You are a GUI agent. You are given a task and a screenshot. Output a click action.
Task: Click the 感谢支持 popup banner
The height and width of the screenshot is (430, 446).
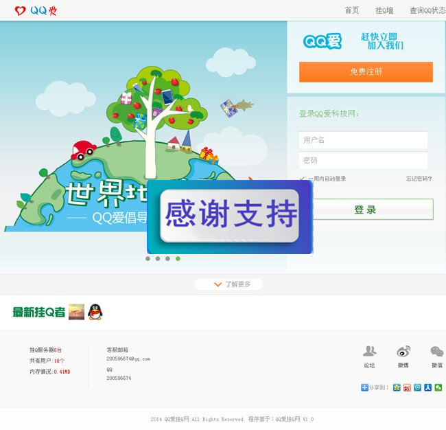(230, 216)
